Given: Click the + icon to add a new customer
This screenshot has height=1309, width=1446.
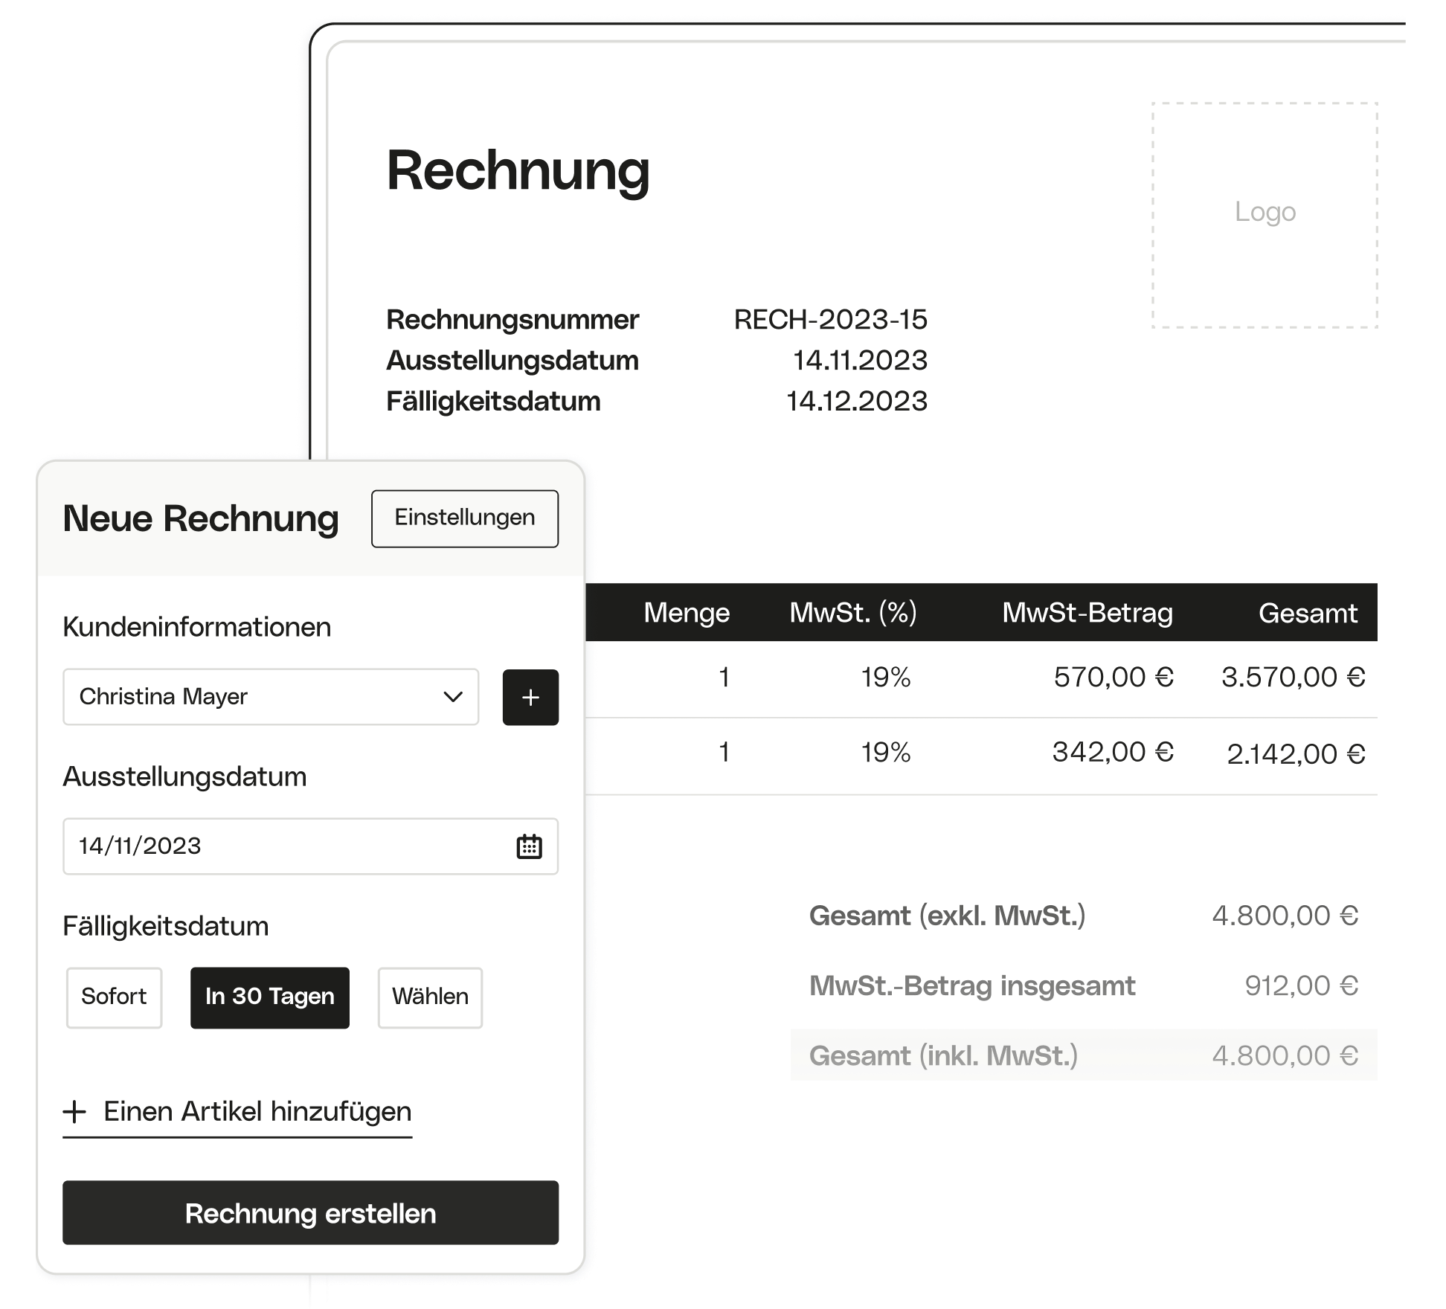Looking at the screenshot, I should (530, 697).
